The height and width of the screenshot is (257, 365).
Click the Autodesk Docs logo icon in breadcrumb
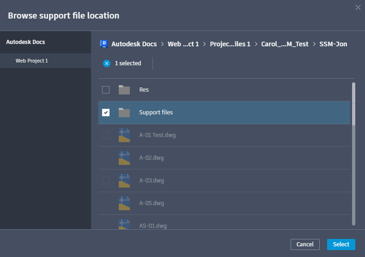click(103, 44)
